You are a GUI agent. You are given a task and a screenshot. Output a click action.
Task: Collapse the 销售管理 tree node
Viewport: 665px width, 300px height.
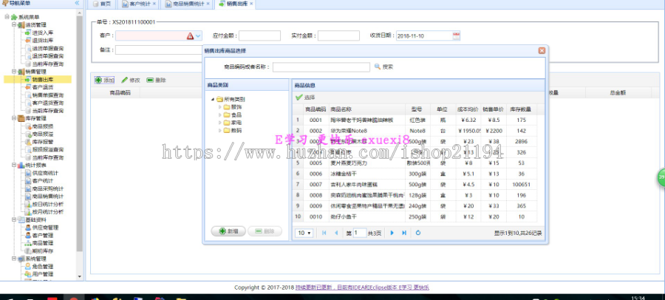(13, 71)
